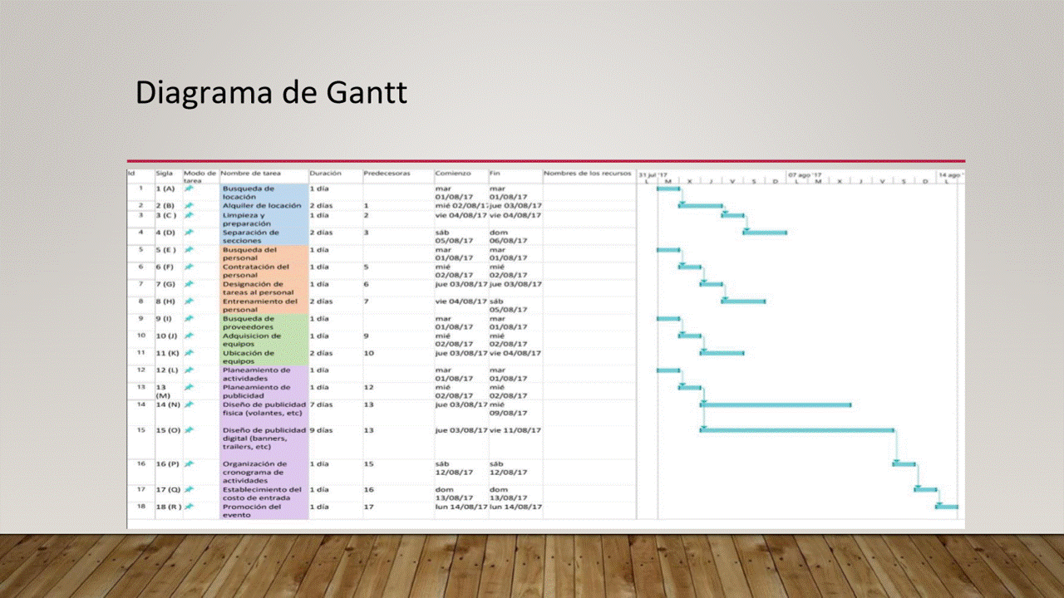Click the pin icon next to 9 (I)
The height and width of the screenshot is (598, 1064).
pyautogui.click(x=189, y=318)
